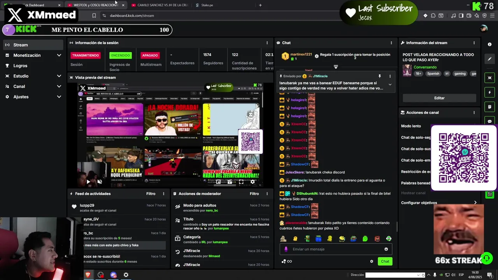This screenshot has width=498, height=280.
Task: Open Windows notification center
Action: click(490, 275)
